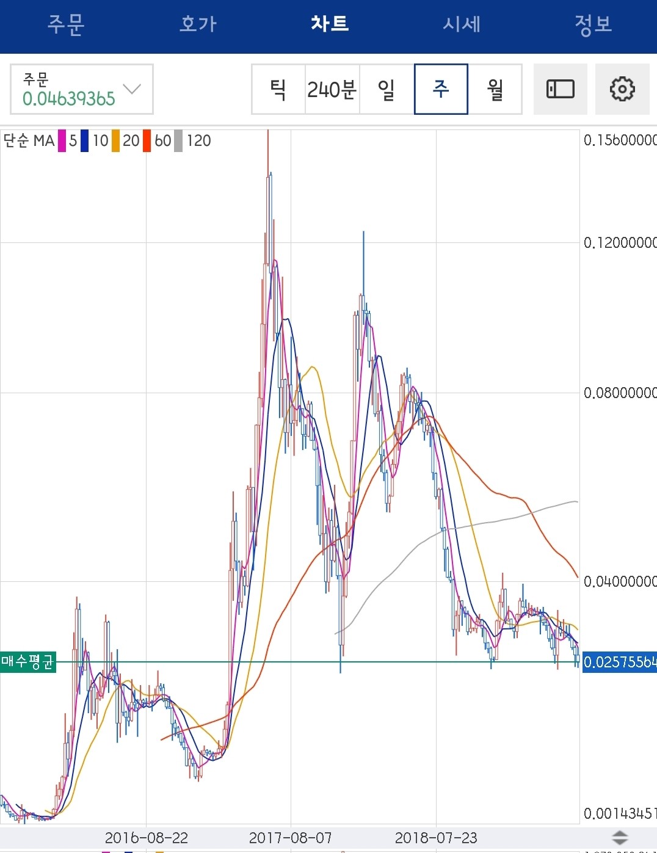The height and width of the screenshot is (853, 657).
Task: Open the chart settings gear
Action: 622,89
